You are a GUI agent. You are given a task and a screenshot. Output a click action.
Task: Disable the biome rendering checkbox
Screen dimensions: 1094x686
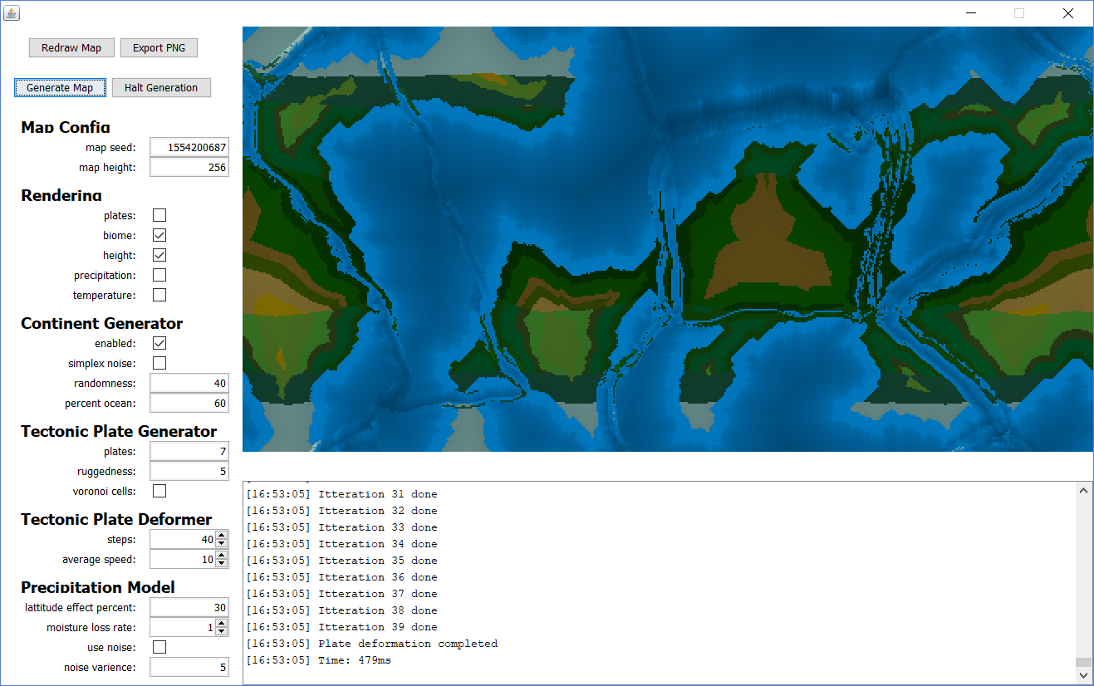pos(159,235)
